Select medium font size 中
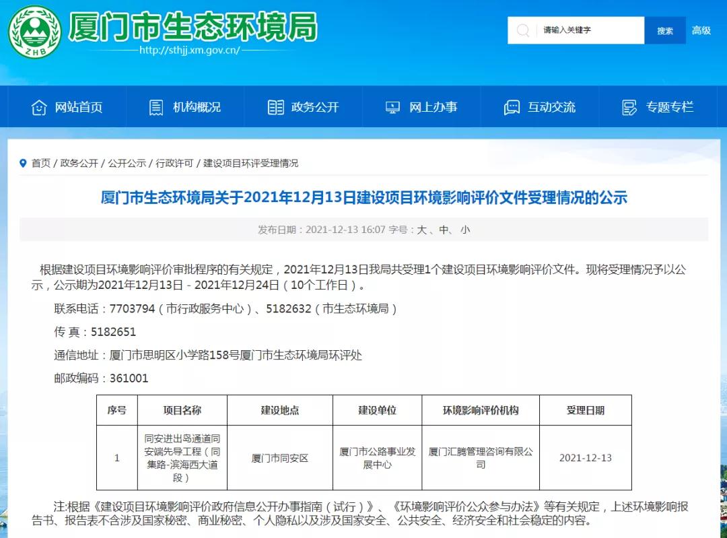727x538 pixels. pyautogui.click(x=444, y=230)
